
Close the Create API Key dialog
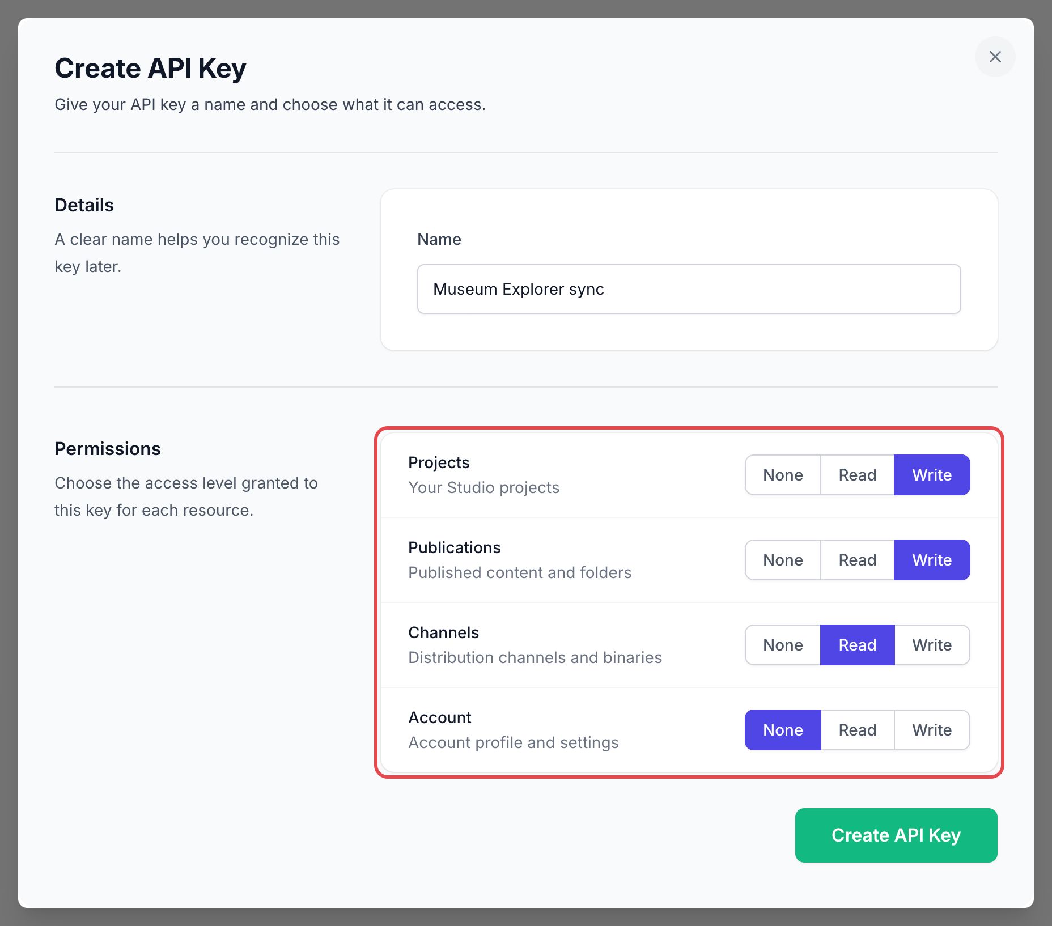(995, 57)
